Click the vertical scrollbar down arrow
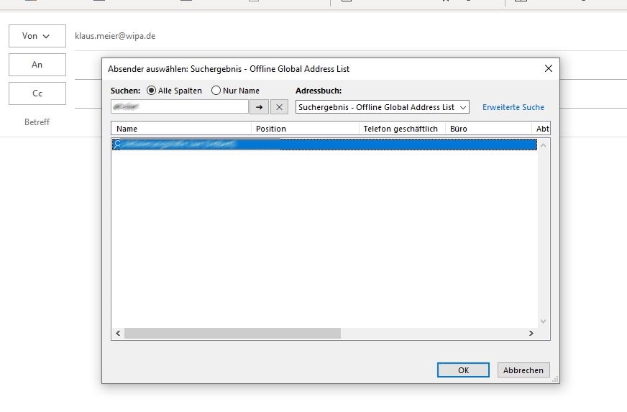The image size is (627, 412). 543,321
